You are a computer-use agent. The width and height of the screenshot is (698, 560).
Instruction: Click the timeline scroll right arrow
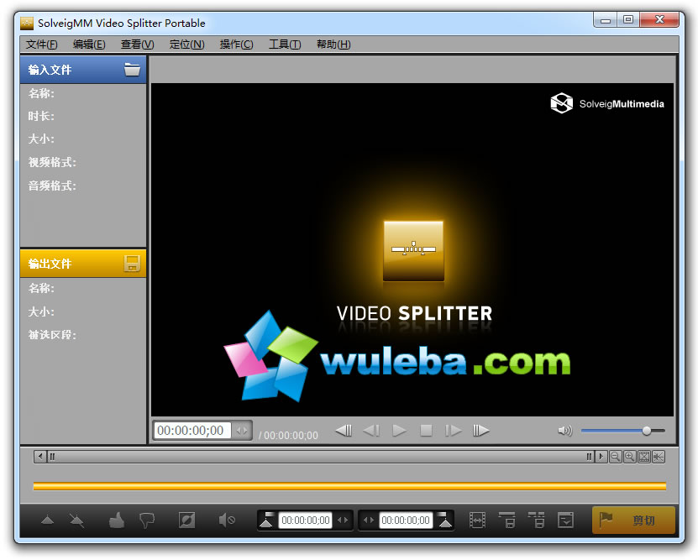pyautogui.click(x=601, y=457)
